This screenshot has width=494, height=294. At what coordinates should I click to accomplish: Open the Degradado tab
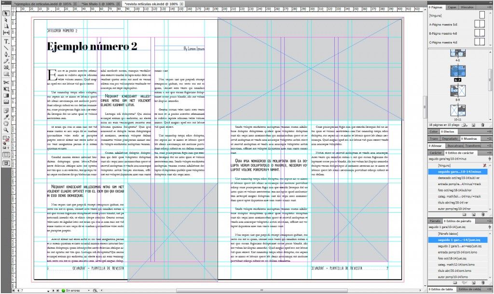point(450,138)
